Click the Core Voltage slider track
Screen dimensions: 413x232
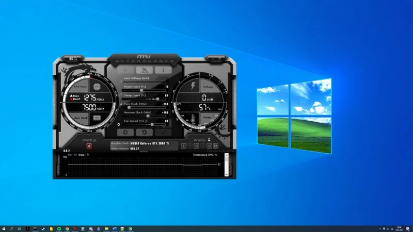144,82
